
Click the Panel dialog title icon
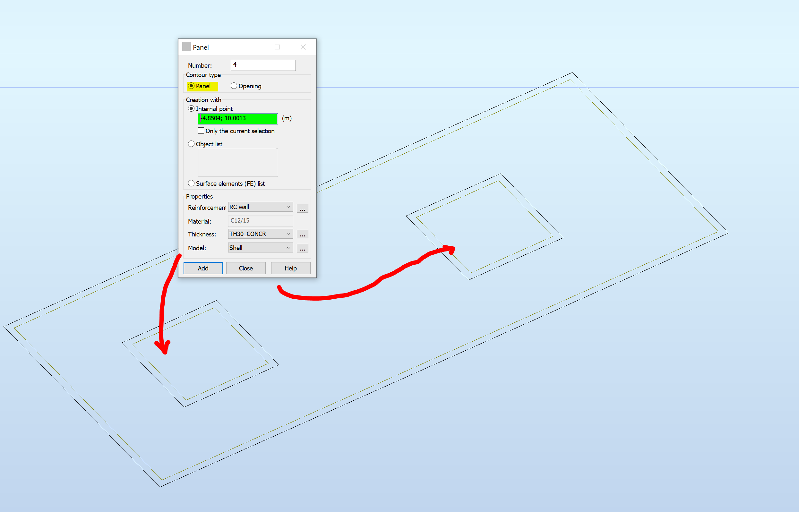pyautogui.click(x=186, y=47)
